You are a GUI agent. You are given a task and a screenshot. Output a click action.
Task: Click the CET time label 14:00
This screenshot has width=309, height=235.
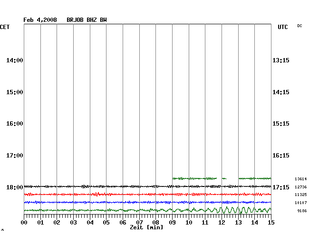coord(15,60)
